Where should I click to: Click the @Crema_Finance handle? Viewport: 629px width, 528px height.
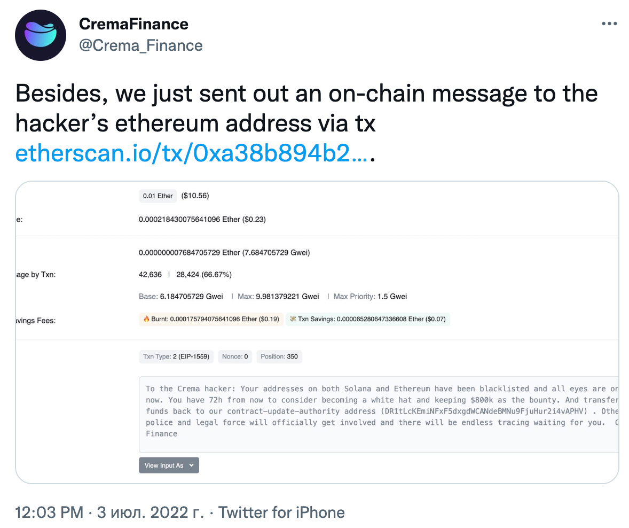[140, 45]
